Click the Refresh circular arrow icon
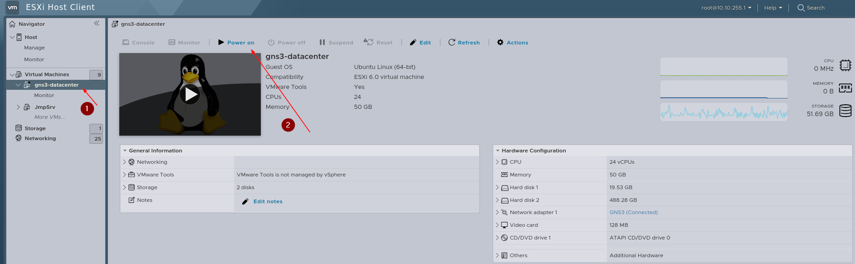 [452, 42]
